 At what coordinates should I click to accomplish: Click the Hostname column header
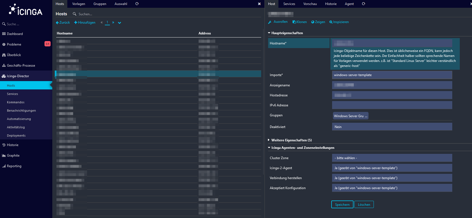click(x=65, y=33)
